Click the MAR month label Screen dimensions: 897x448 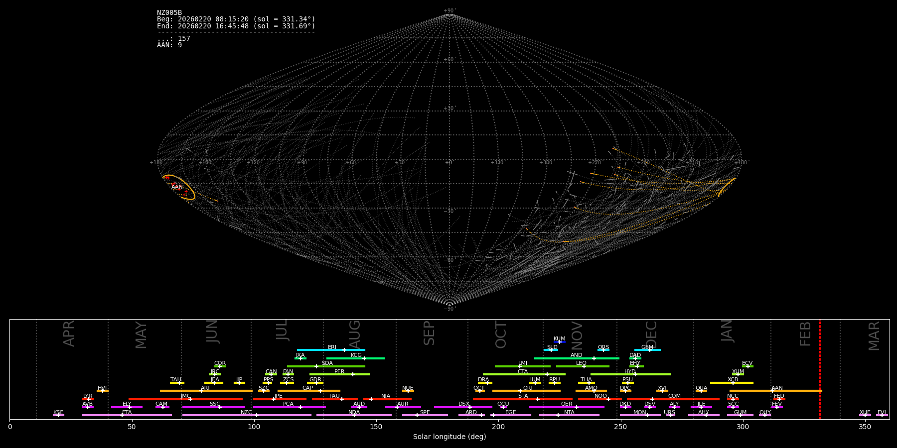pos(874,336)
